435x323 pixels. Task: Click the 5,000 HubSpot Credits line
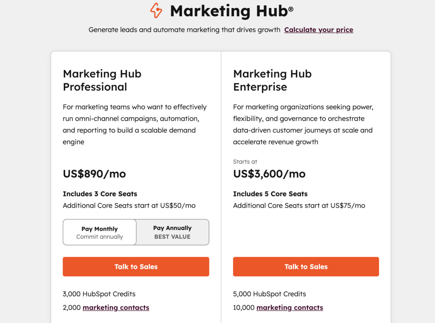[269, 294]
